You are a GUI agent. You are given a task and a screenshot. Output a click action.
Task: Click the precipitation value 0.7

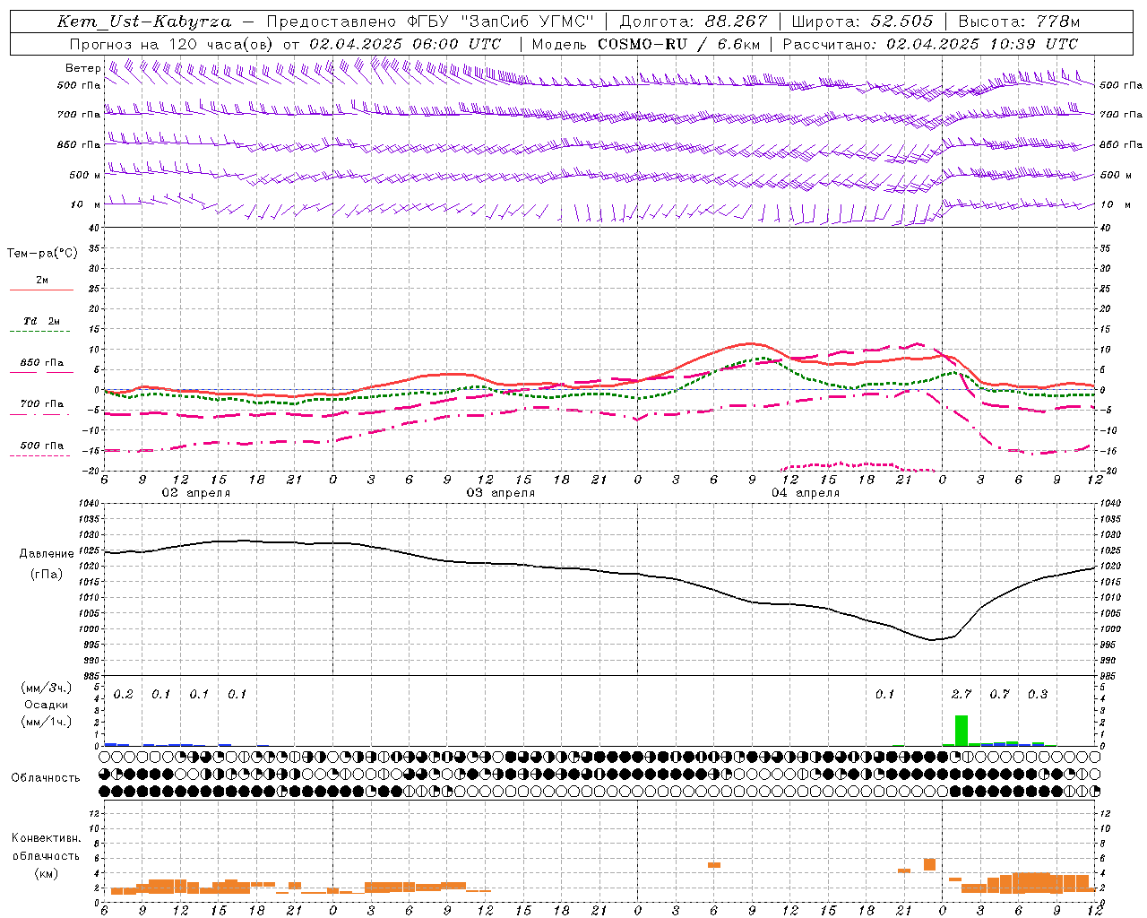pos(999,695)
